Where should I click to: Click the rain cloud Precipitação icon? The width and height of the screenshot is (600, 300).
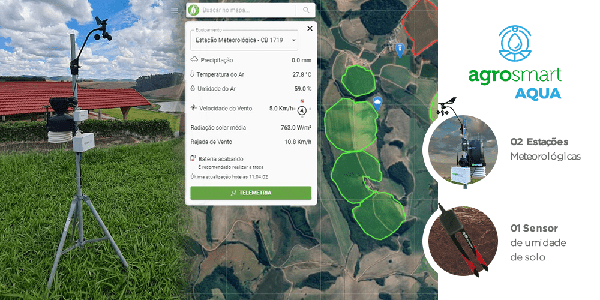click(194, 59)
